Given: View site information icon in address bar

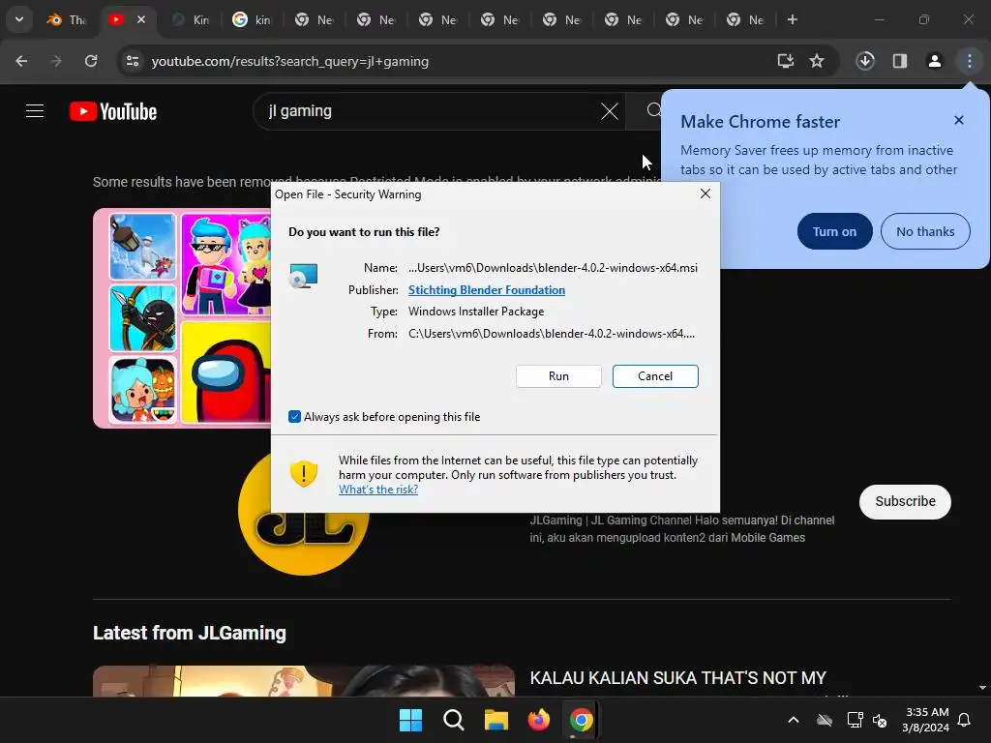Looking at the screenshot, I should click(133, 61).
